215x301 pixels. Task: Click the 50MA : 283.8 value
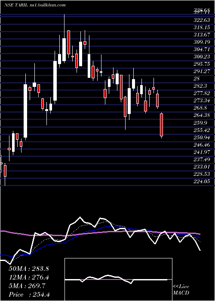pos(29,269)
